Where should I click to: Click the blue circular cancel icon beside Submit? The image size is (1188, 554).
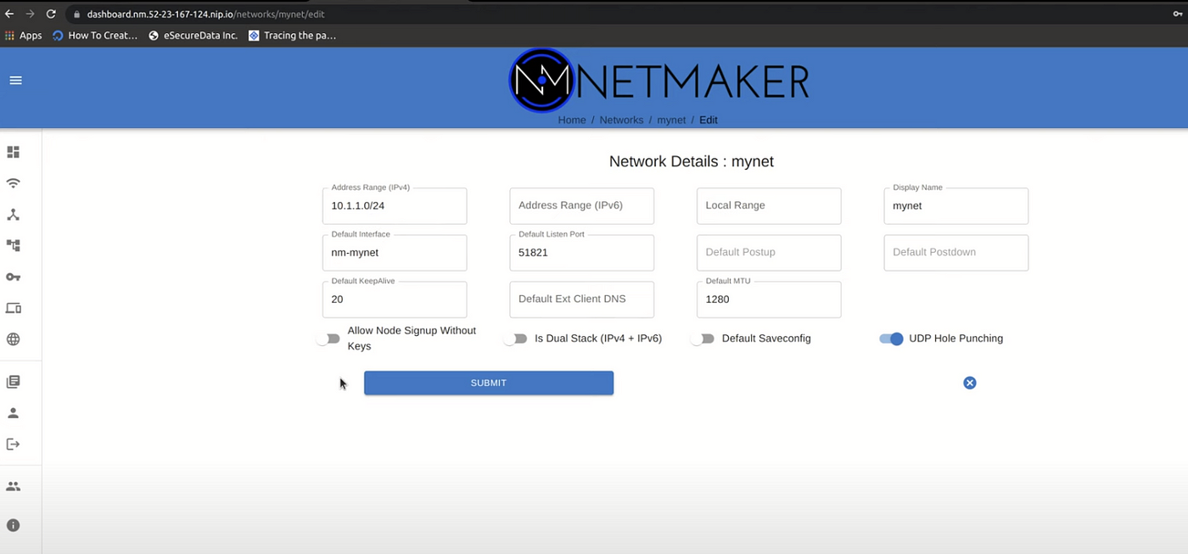click(x=970, y=383)
